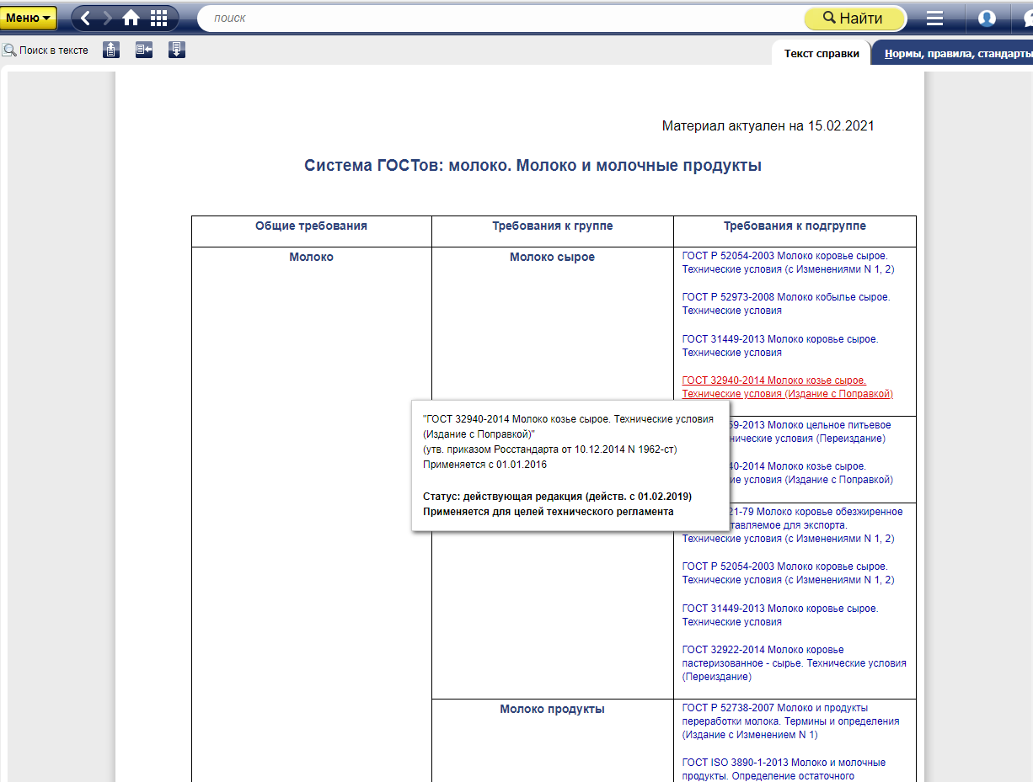Switch to Текст справки tab
The height and width of the screenshot is (782, 1033).
coord(822,54)
